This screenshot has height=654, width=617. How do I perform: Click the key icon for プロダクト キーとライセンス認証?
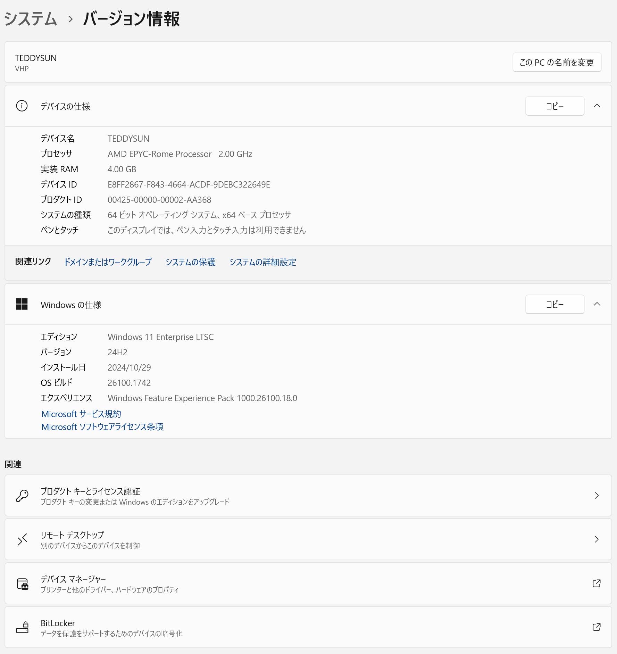tap(22, 496)
